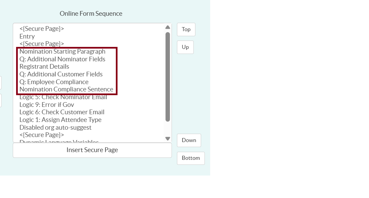
Task: Select Logic 1: Assign Attendee Type
Action: (x=60, y=120)
